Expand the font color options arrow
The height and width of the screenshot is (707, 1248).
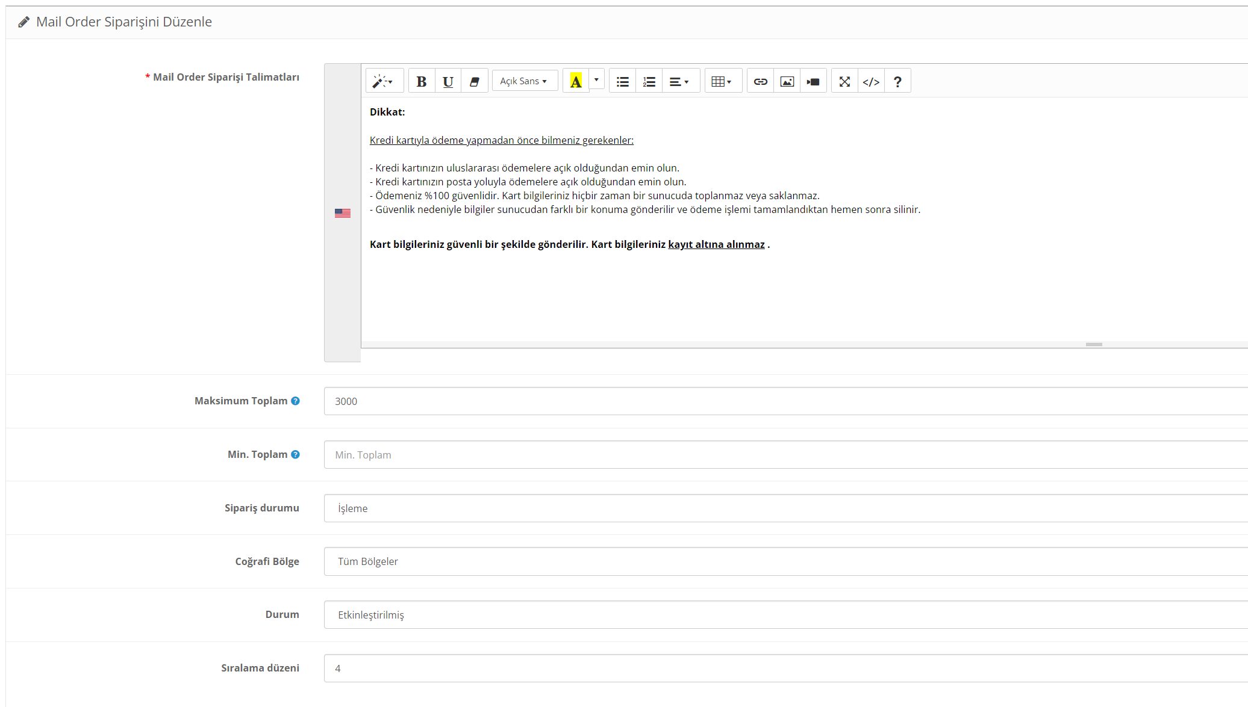click(596, 80)
